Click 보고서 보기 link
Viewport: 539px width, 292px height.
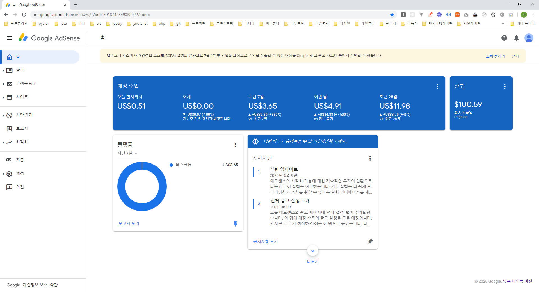coord(129,223)
